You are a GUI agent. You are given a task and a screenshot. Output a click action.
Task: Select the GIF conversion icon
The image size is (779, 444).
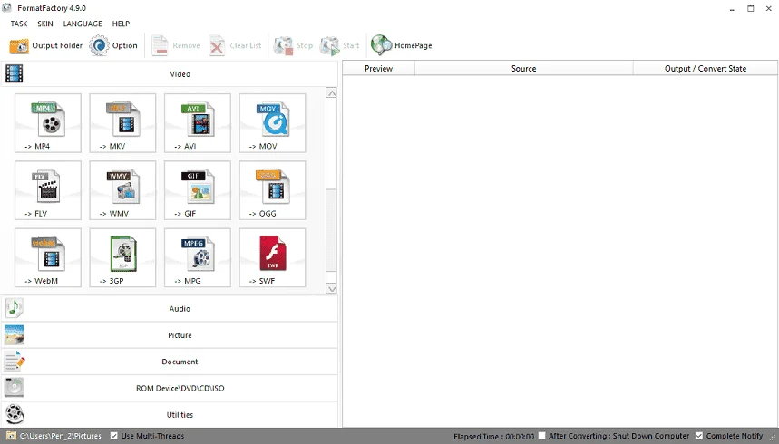198,190
